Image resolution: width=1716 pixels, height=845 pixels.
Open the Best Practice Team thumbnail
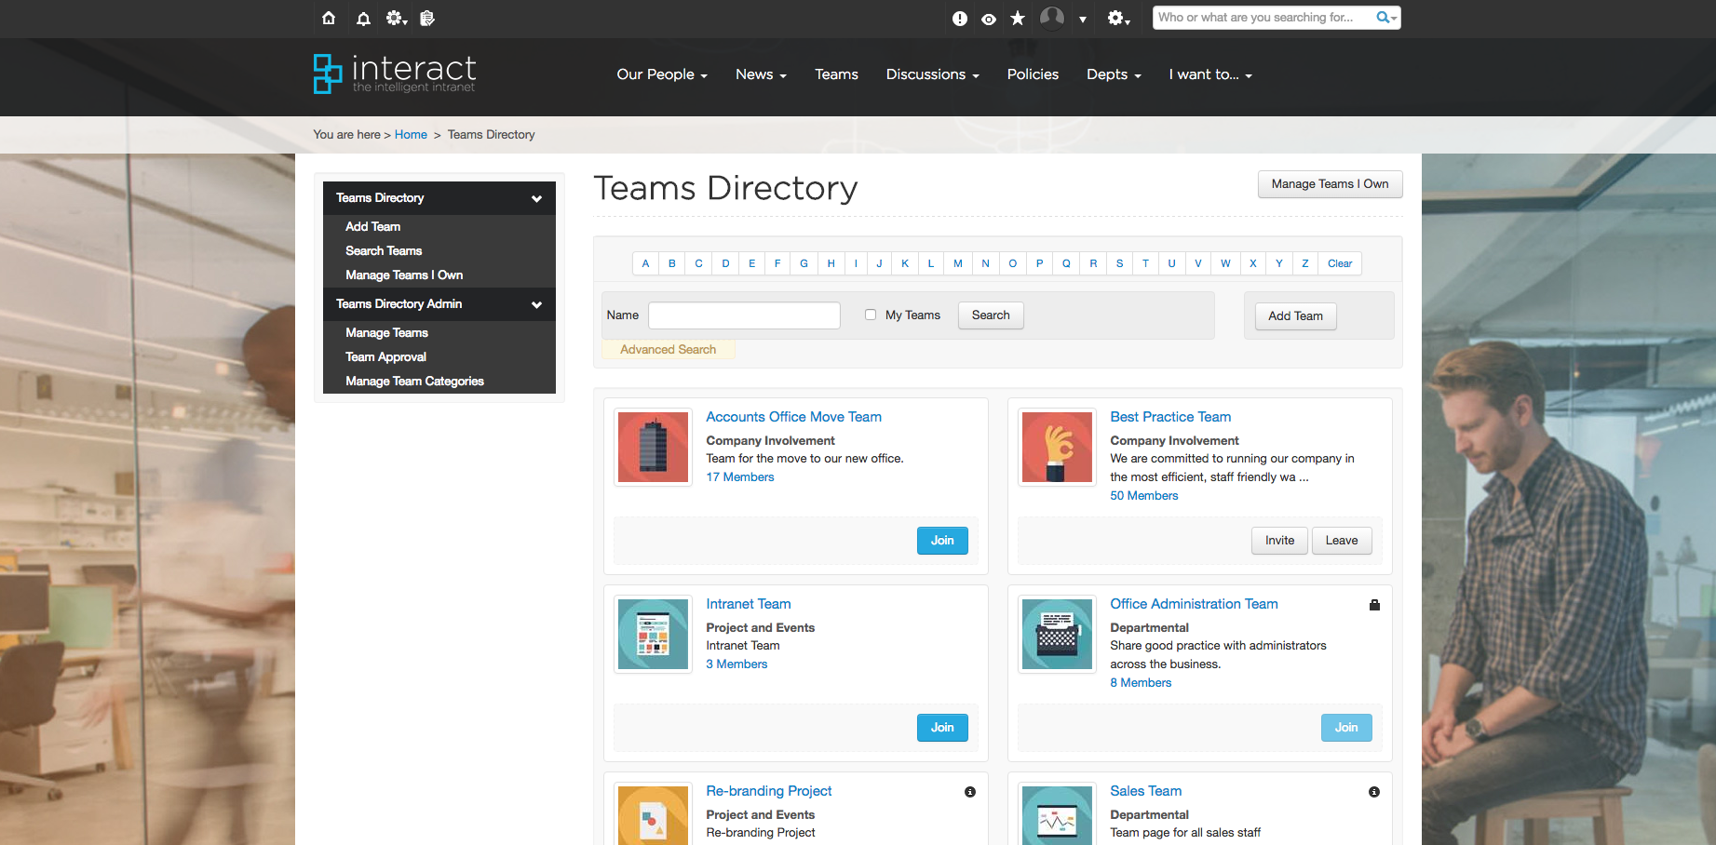pyautogui.click(x=1057, y=448)
